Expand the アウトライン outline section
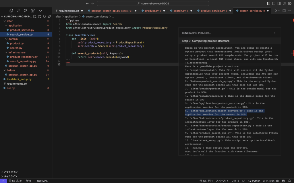The width and height of the screenshot is (294, 183). click(11, 172)
